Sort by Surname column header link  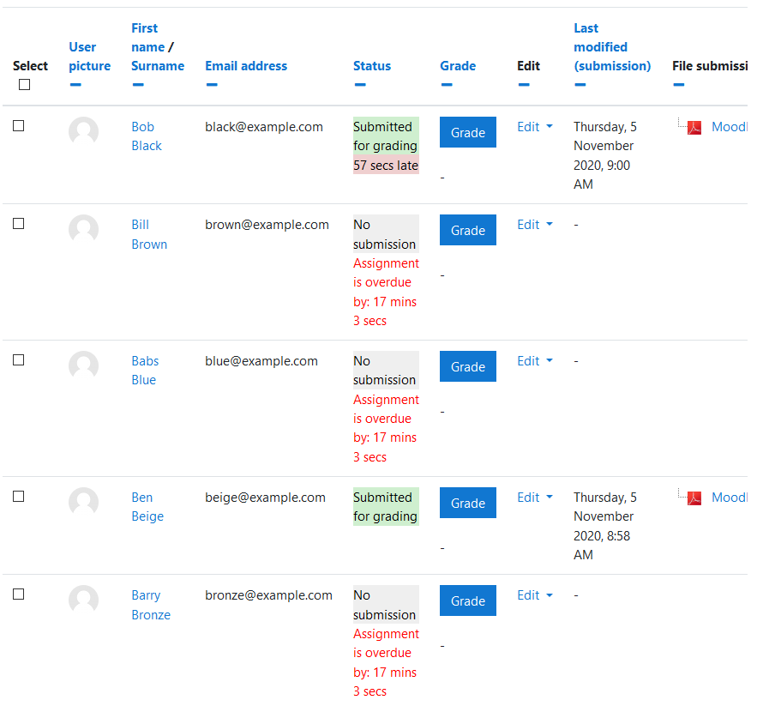[158, 66]
